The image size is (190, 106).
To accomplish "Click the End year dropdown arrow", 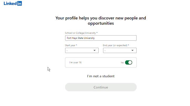I will tap(133, 50).
